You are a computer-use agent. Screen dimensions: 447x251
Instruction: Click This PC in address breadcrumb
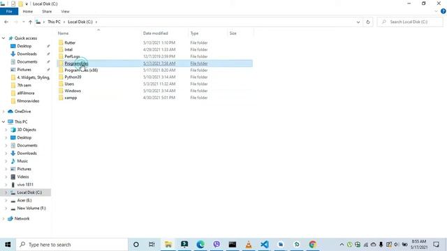[54, 22]
